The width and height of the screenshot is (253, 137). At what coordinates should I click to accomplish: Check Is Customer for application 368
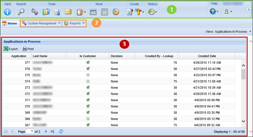(x=88, y=119)
